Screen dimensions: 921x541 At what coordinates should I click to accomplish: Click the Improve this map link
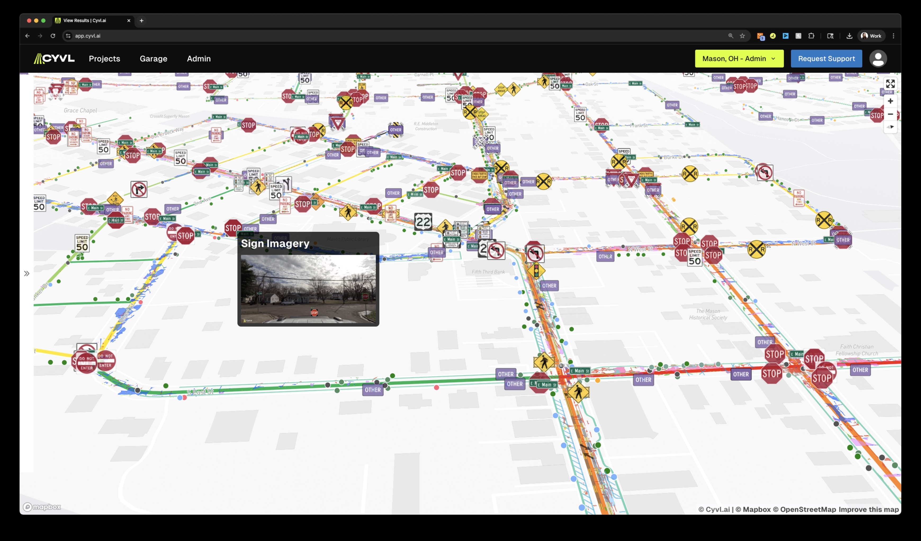point(868,509)
